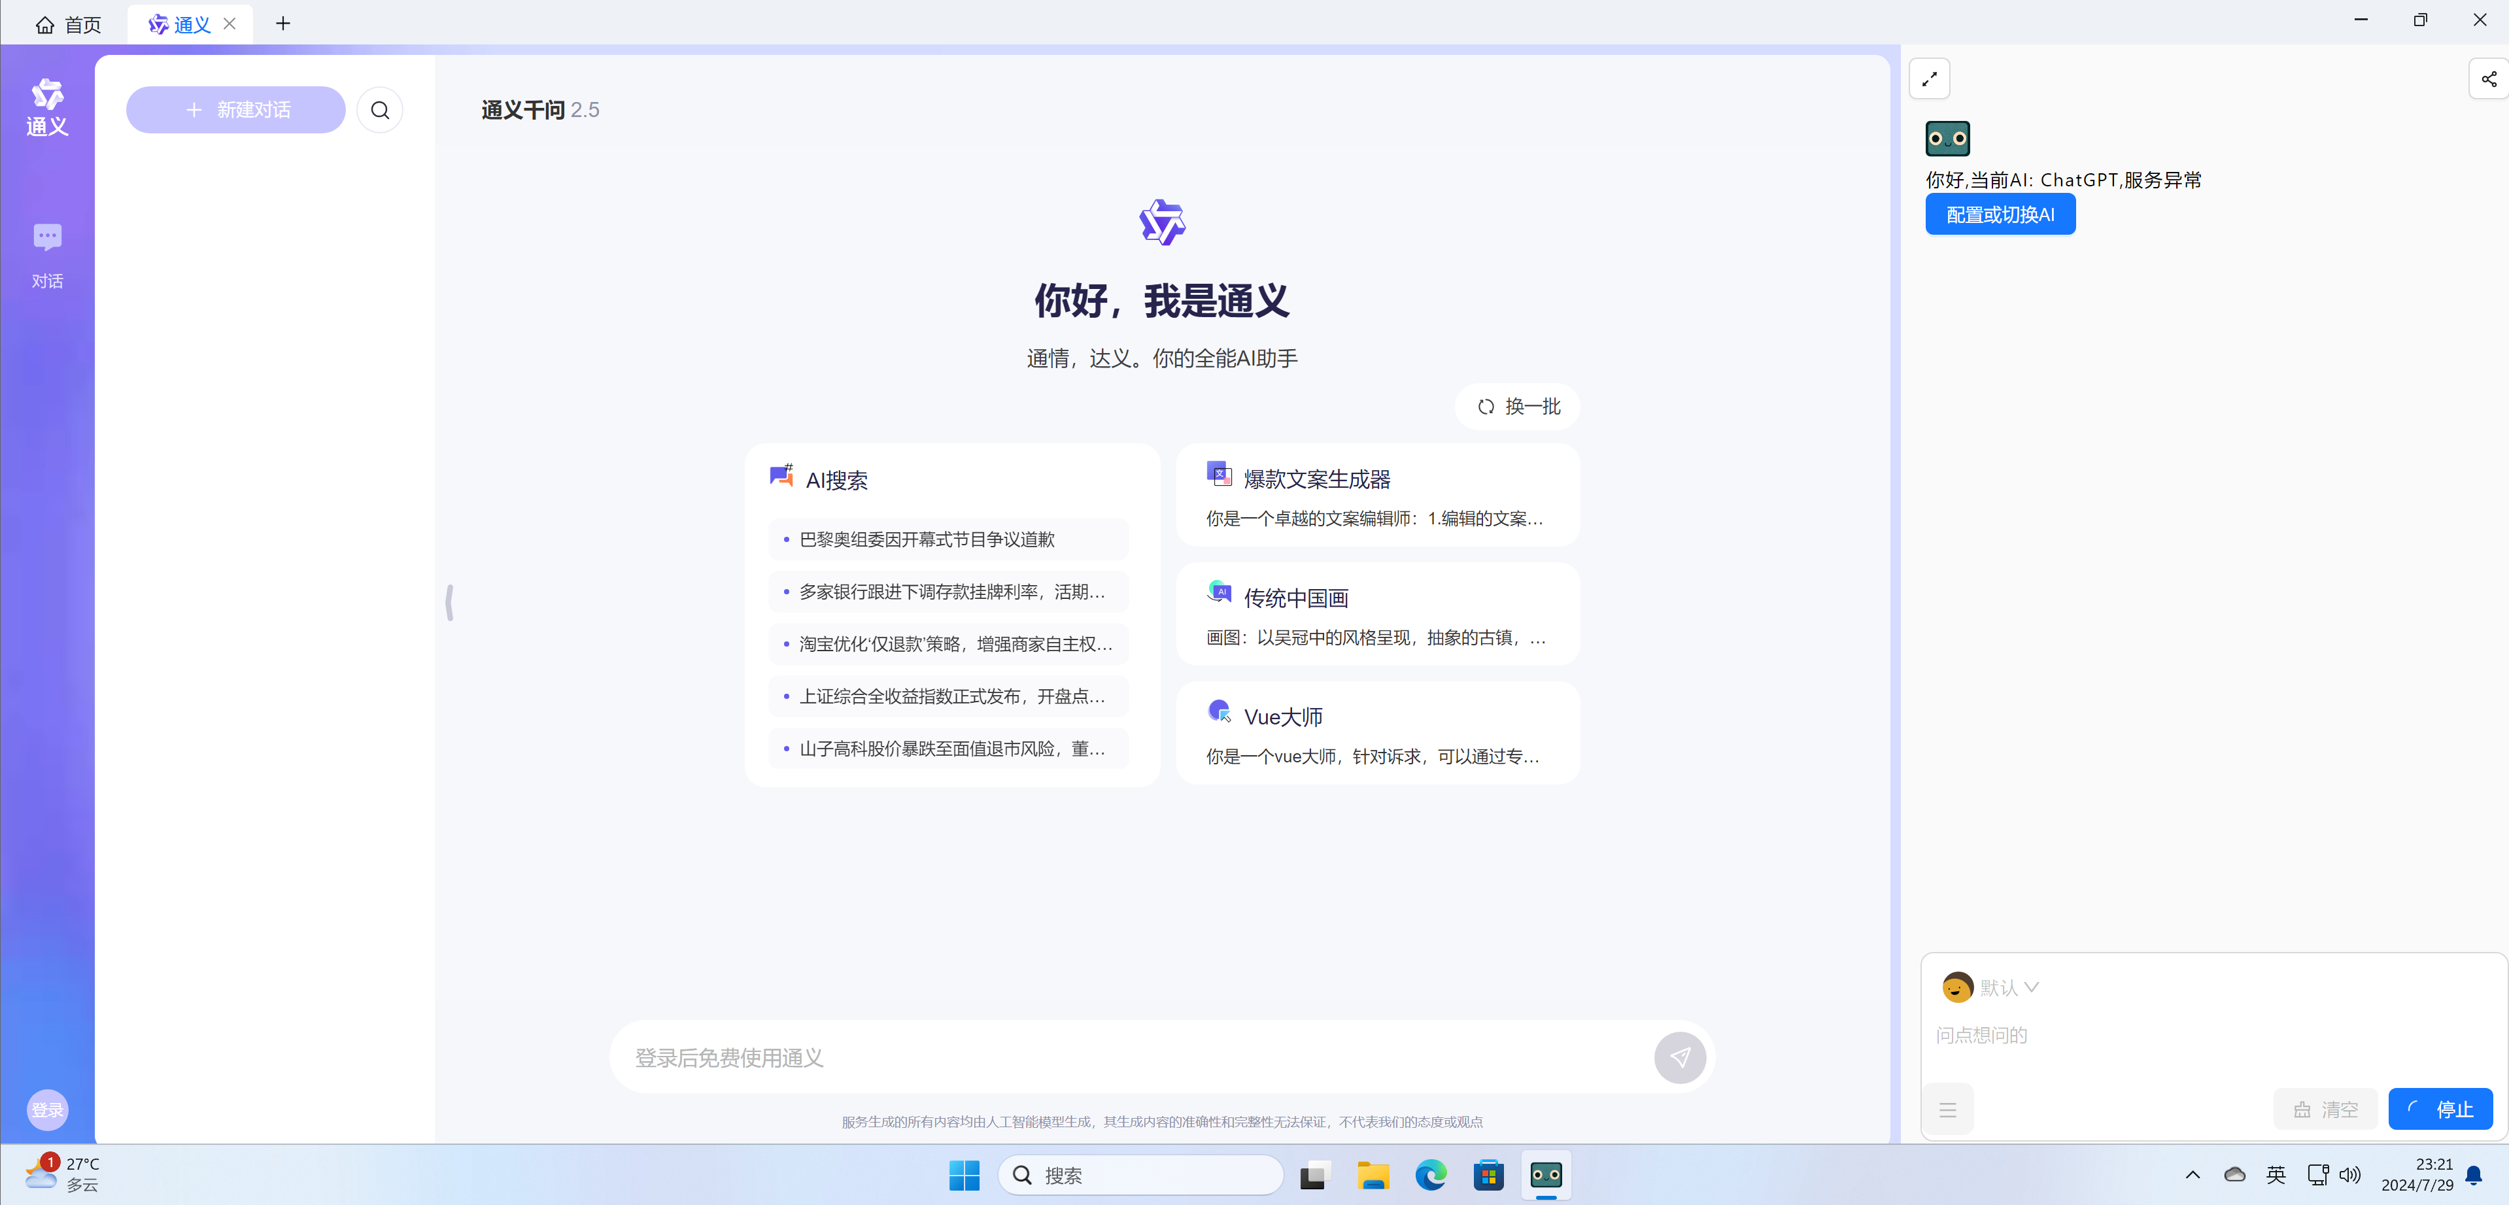Expand the 默认 persona dropdown
The image size is (2509, 1205).
coord(2007,987)
